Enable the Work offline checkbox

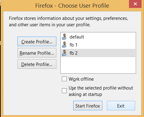coord(64,79)
